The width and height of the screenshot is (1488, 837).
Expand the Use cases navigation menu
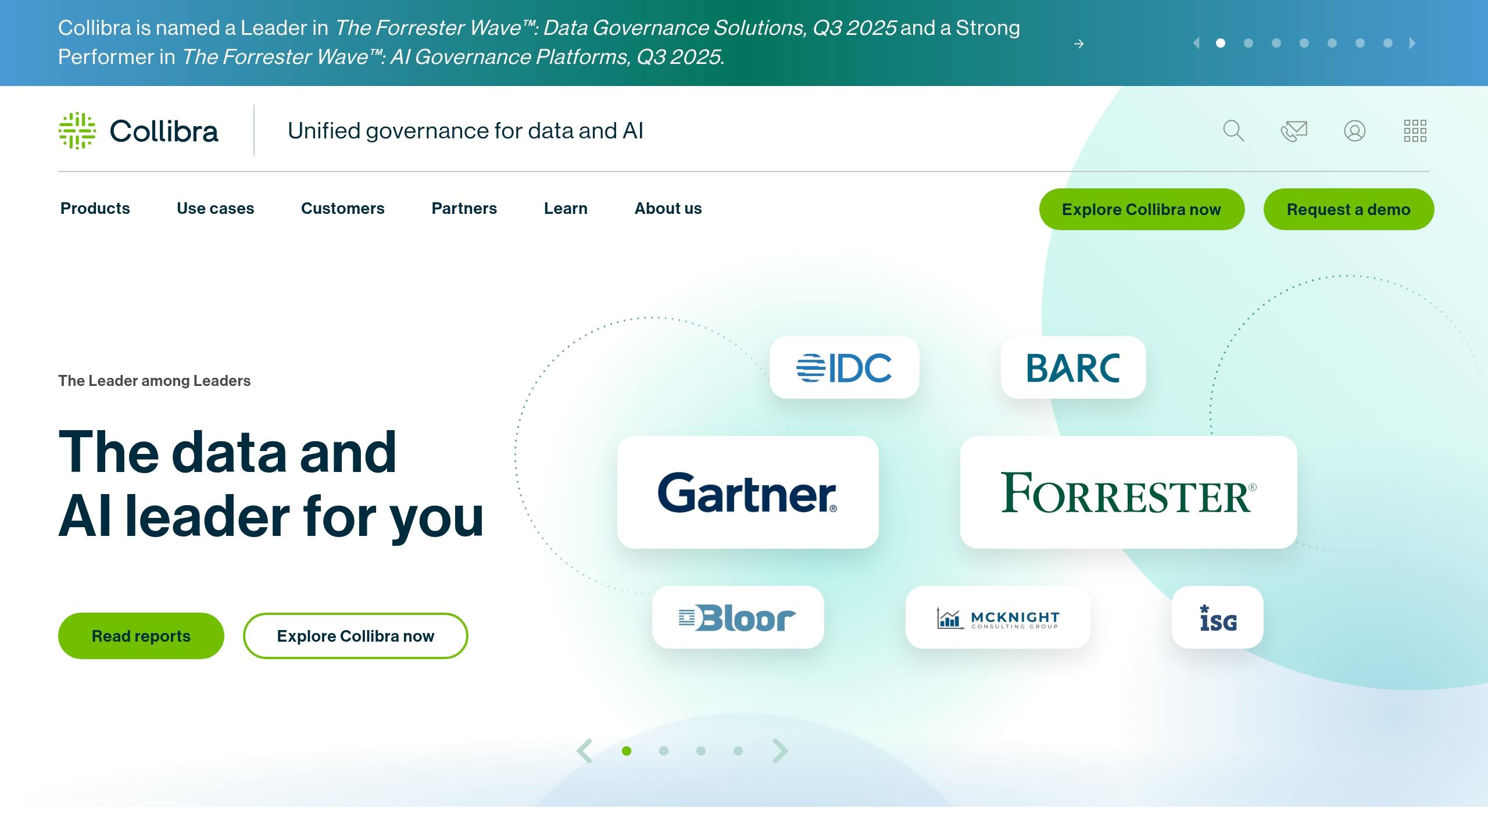pyautogui.click(x=215, y=209)
